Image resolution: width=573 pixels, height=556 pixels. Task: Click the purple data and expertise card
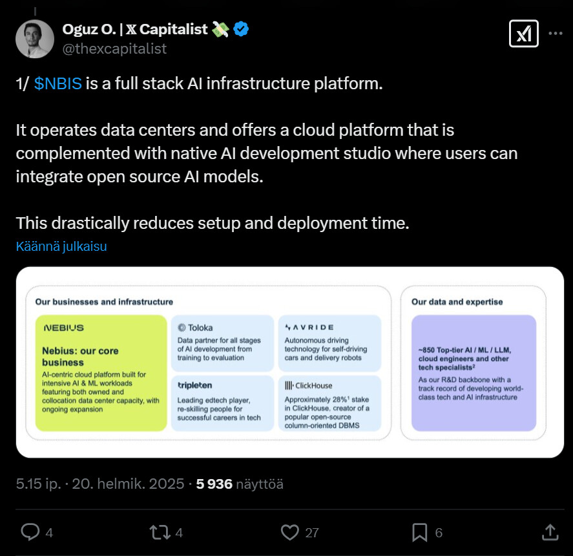474,372
